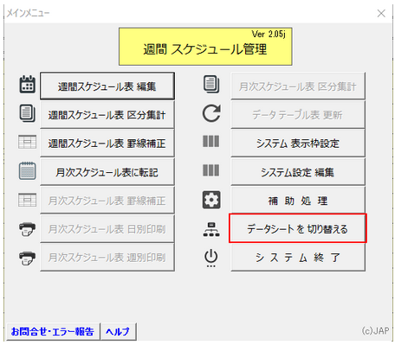Click monthly calendar icon beside 月次スケジュール表に転記
Viewport: 395px width, 345px height.
coord(28,170)
